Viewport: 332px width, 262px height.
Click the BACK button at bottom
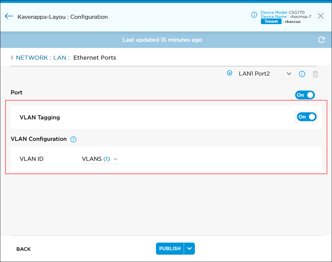coord(24,249)
